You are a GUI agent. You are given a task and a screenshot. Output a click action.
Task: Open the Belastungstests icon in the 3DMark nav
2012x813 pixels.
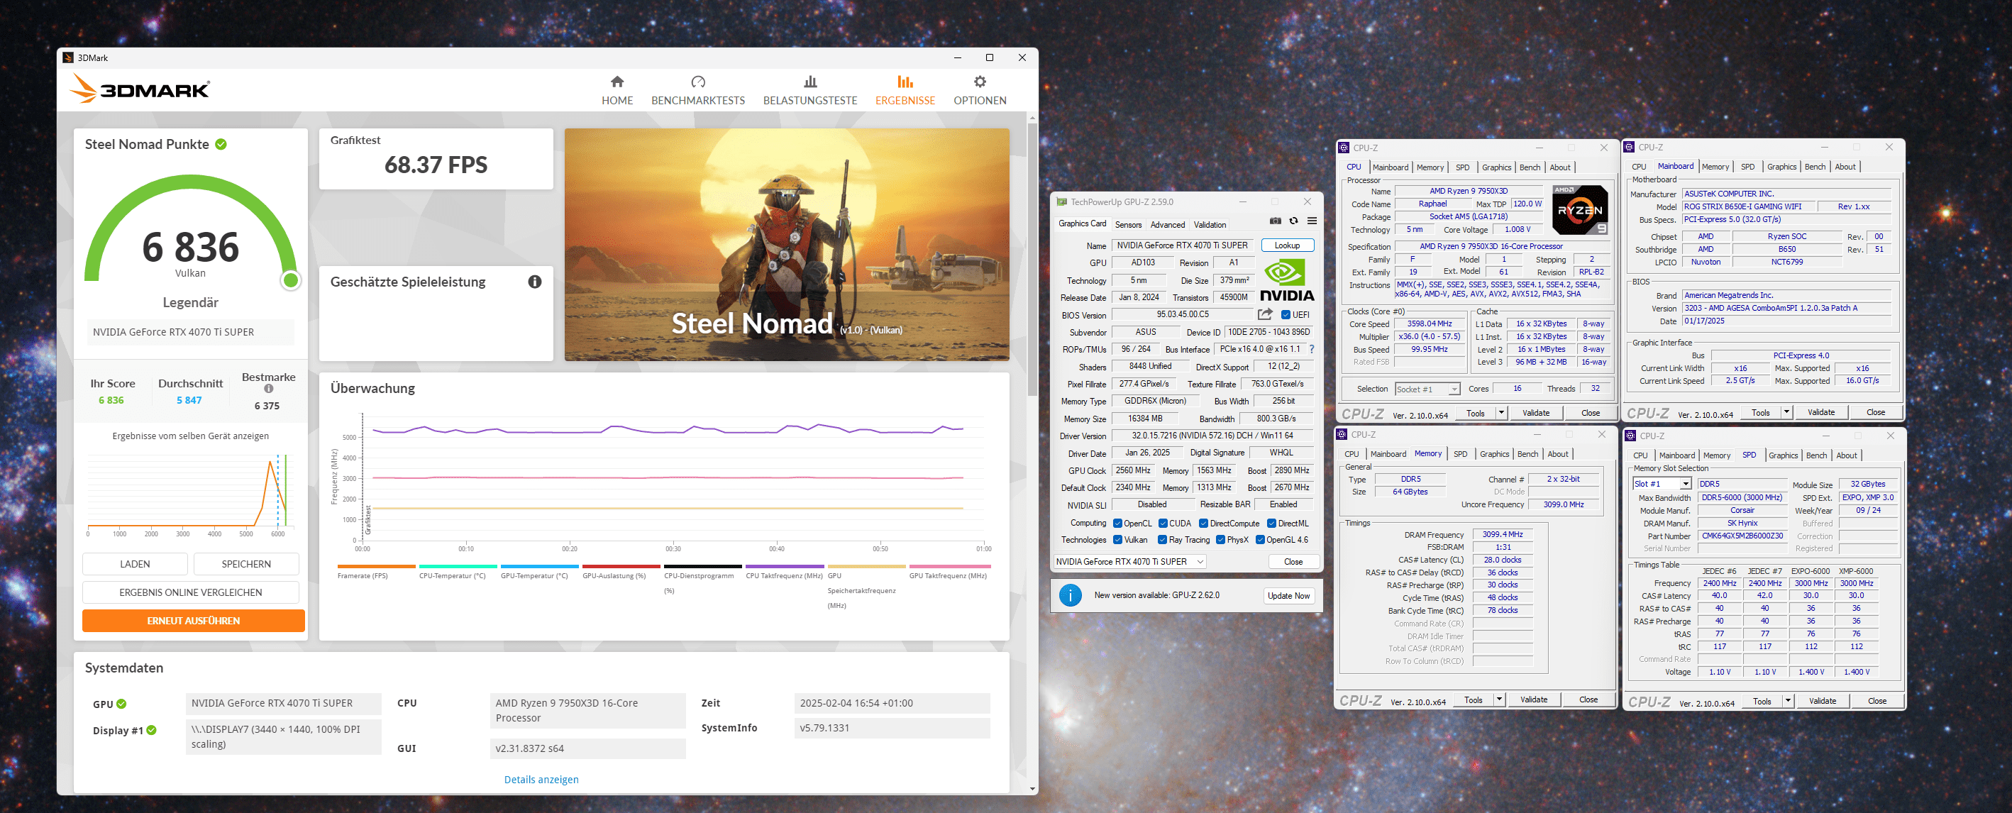(810, 82)
